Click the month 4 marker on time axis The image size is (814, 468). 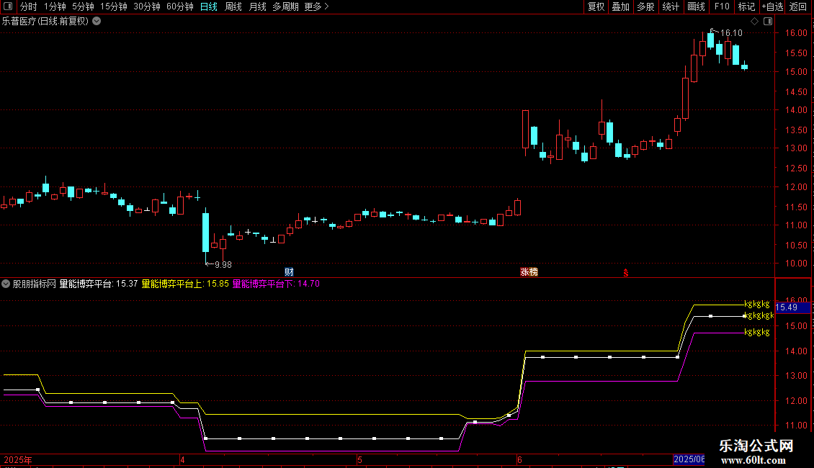pos(182,459)
